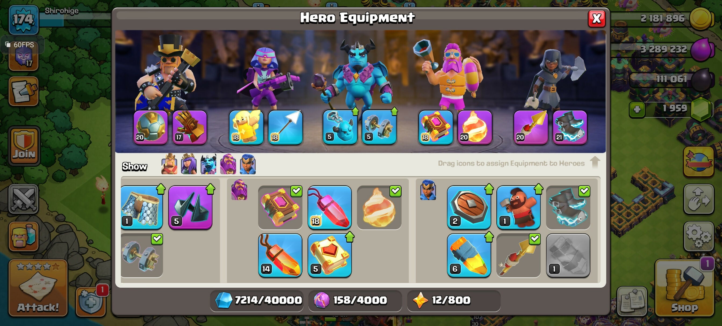The width and height of the screenshot is (722, 326).
Task: Click the Rage Gem level 14 equipment
Action: (x=280, y=255)
